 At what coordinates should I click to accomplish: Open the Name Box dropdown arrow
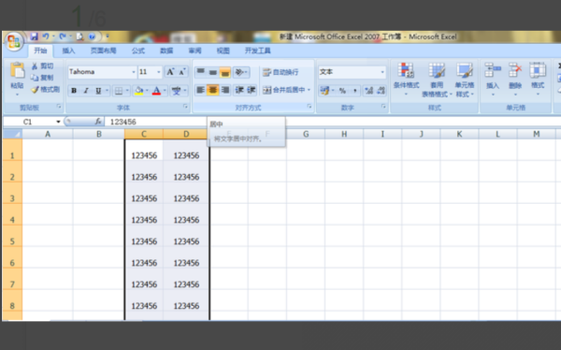coord(58,122)
